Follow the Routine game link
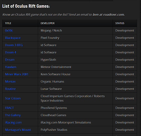 [10, 89]
